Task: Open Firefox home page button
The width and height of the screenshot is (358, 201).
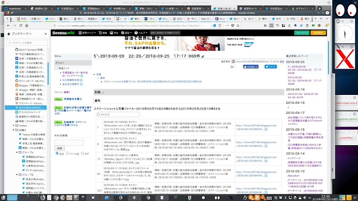Action: point(26,26)
